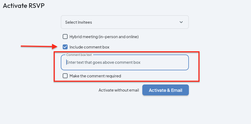Click the 'Make the comment required' label
Screen dimensions: 251x124
95,76
